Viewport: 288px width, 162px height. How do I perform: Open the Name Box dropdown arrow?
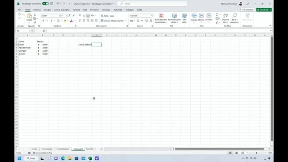point(30,31)
